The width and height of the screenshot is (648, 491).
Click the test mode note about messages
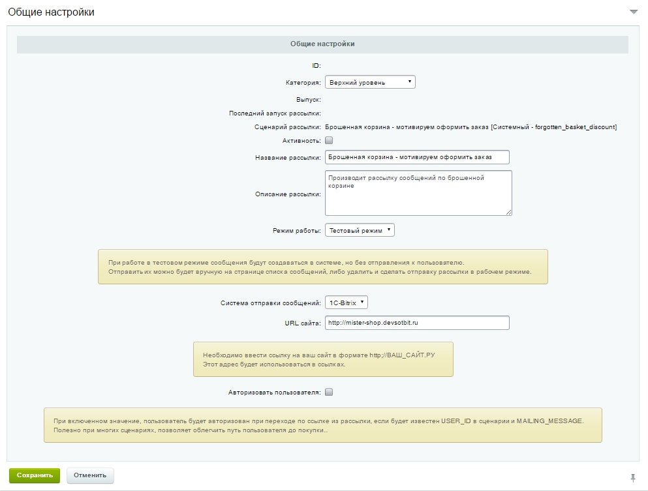[323, 267]
